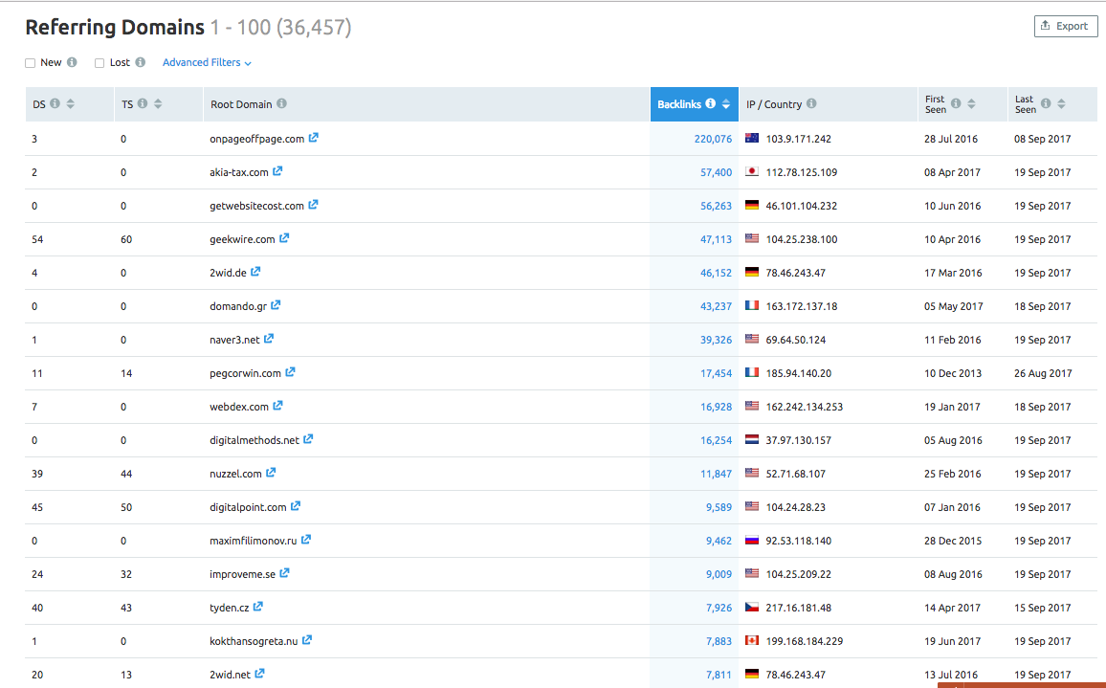Open nuzzel.com external link icon
The height and width of the screenshot is (688, 1106).
point(271,473)
